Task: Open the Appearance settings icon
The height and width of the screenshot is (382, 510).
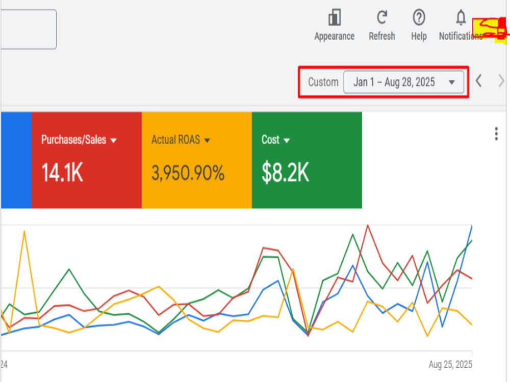Action: click(335, 17)
